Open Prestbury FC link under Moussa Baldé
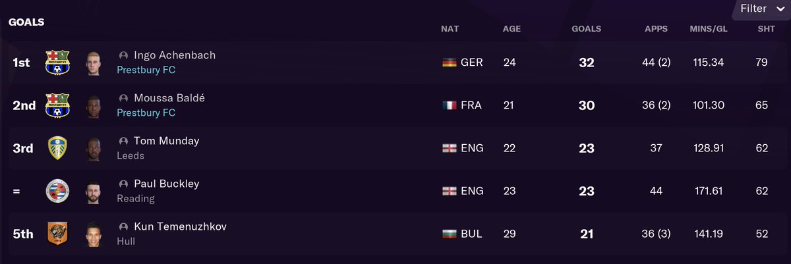This screenshot has height=264, width=791. coord(146,113)
